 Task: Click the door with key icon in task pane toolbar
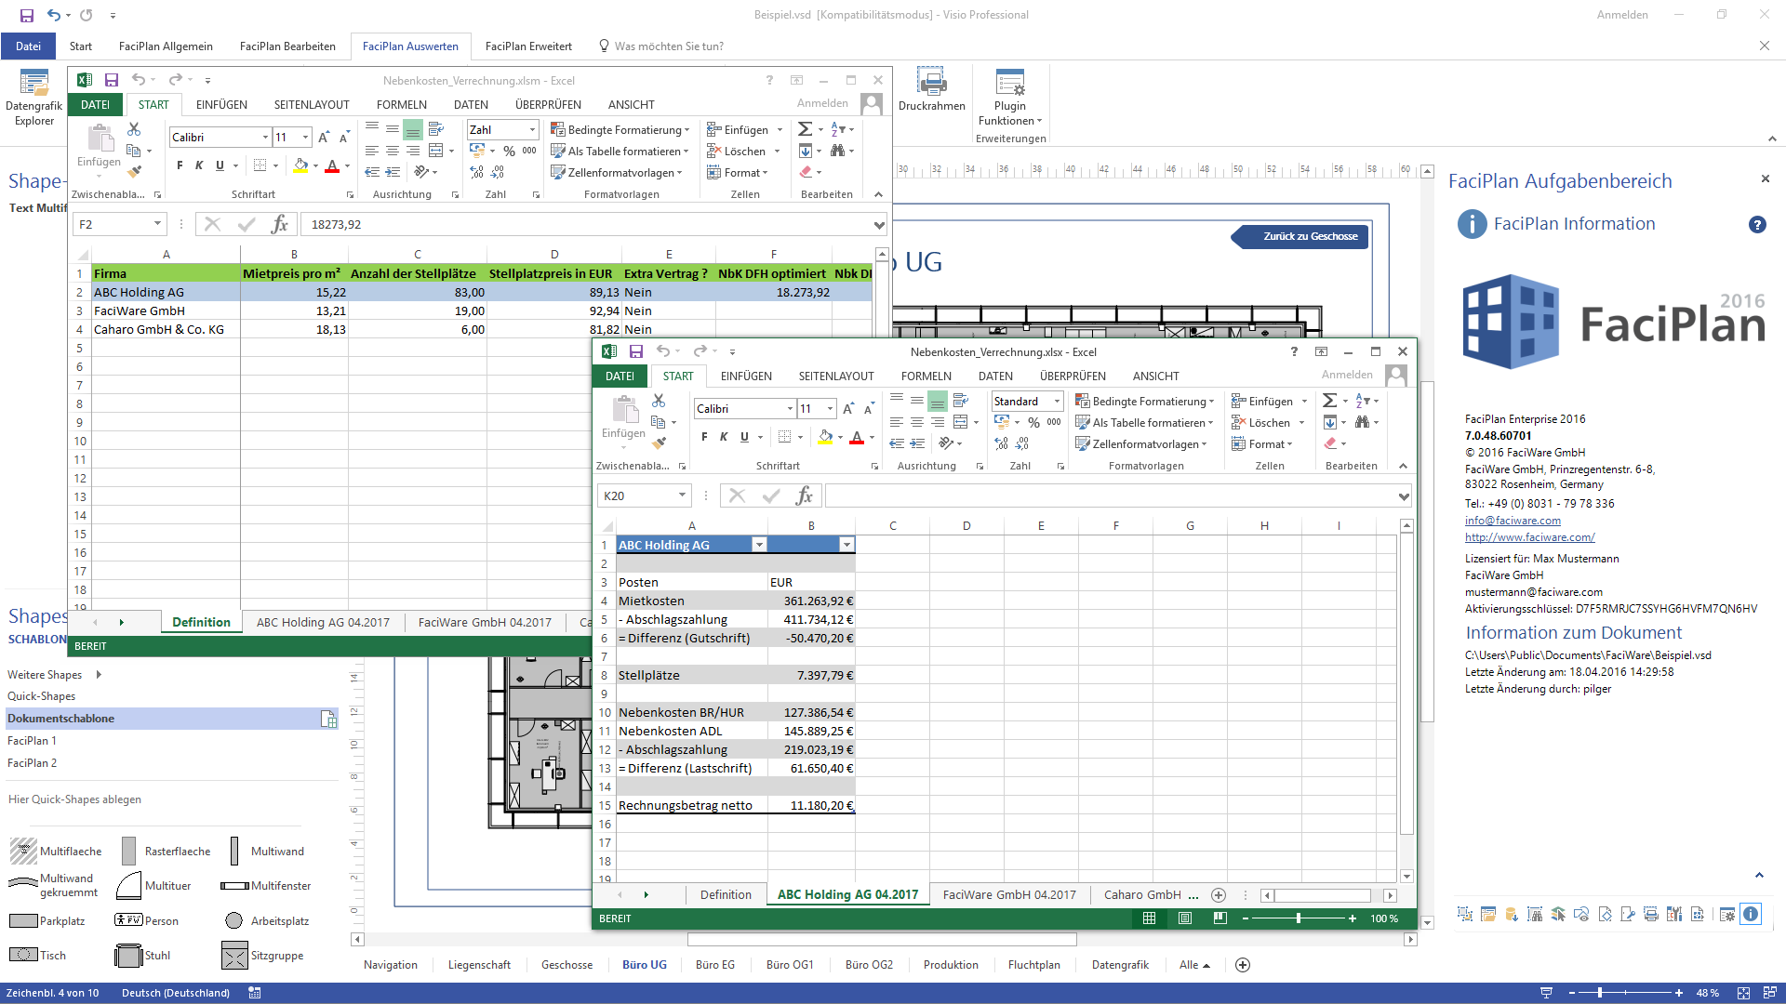click(x=1628, y=914)
